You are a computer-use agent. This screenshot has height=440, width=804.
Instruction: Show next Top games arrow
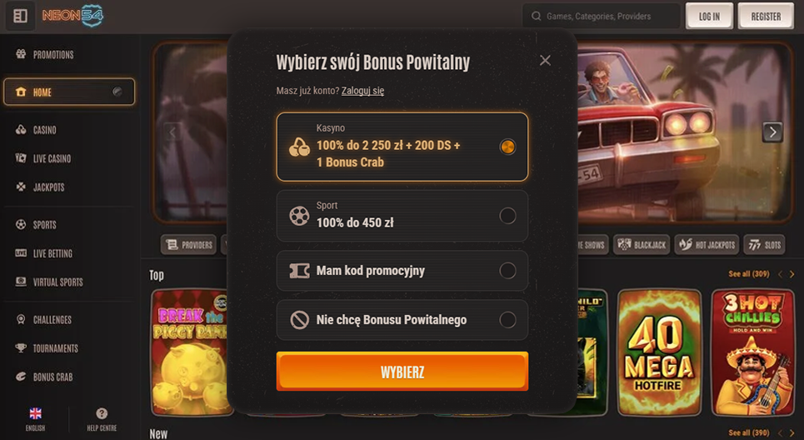792,274
